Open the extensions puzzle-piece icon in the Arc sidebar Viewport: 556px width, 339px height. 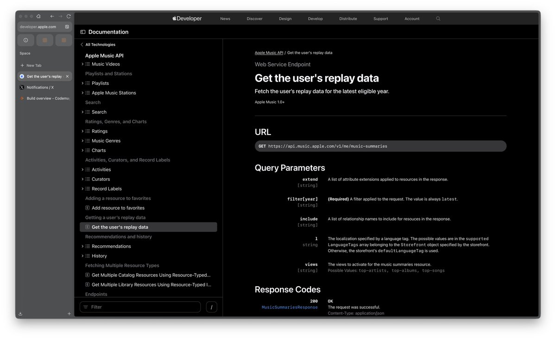click(38, 16)
